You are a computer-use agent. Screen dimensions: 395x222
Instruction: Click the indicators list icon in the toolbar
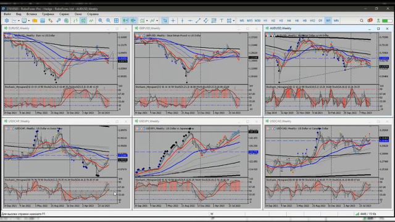(143, 20)
